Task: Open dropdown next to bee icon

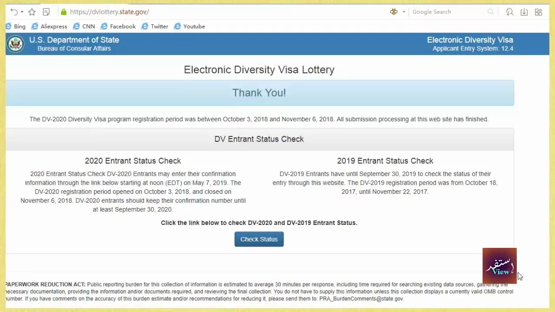Action: (x=404, y=12)
